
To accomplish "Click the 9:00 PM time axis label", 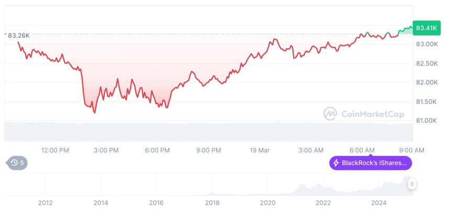I will tap(208, 150).
